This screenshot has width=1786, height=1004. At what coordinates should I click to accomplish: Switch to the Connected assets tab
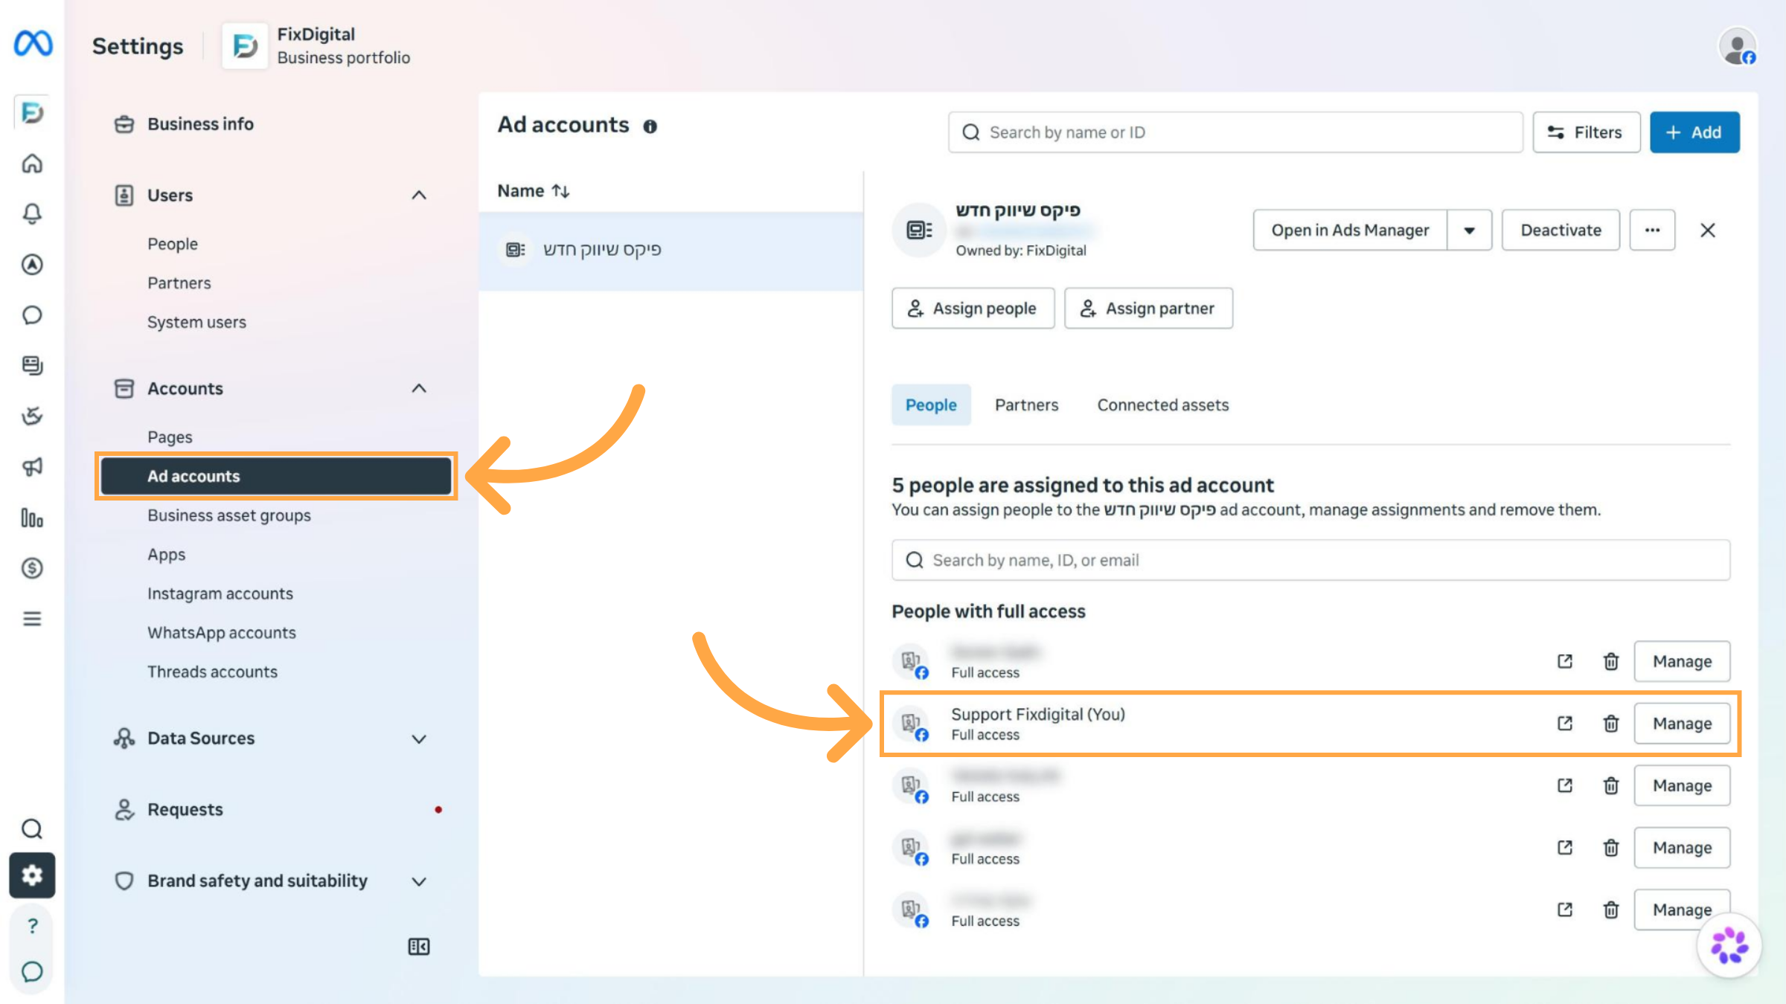[1162, 405]
